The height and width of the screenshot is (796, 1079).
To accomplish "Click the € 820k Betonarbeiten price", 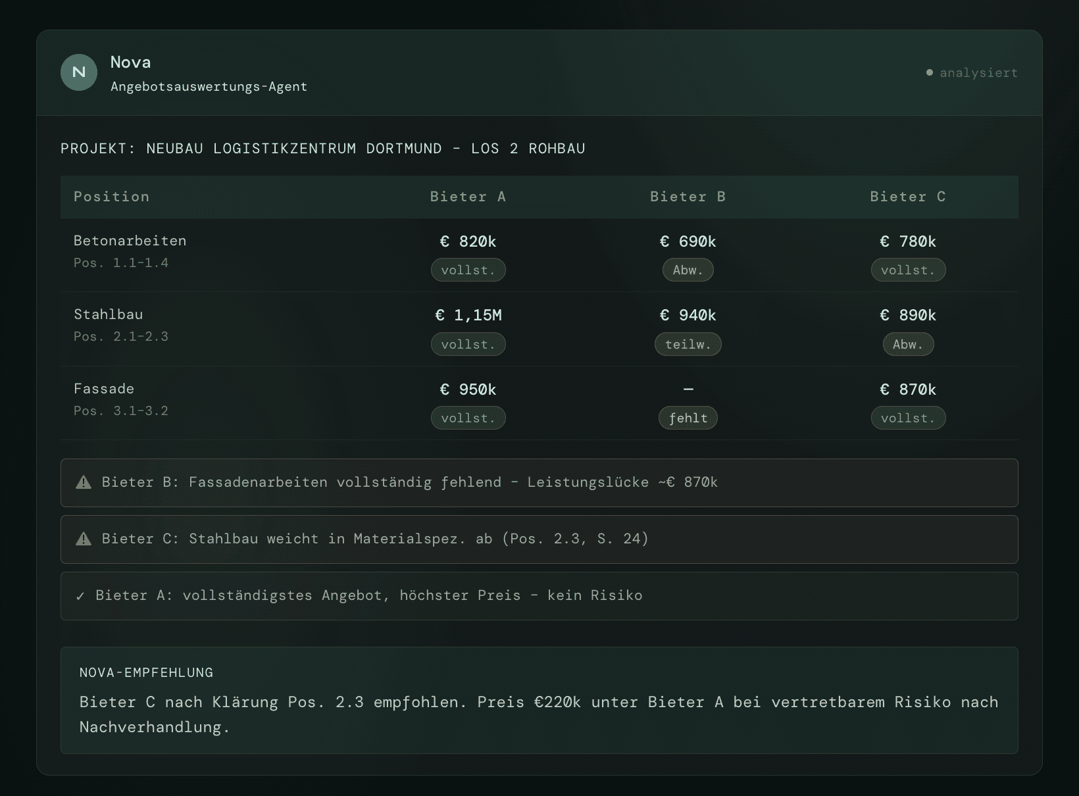I will point(468,241).
